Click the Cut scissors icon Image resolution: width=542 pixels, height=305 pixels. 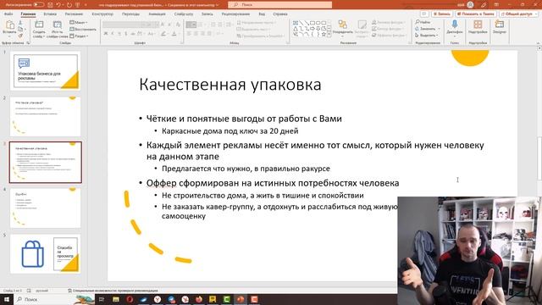(20, 23)
